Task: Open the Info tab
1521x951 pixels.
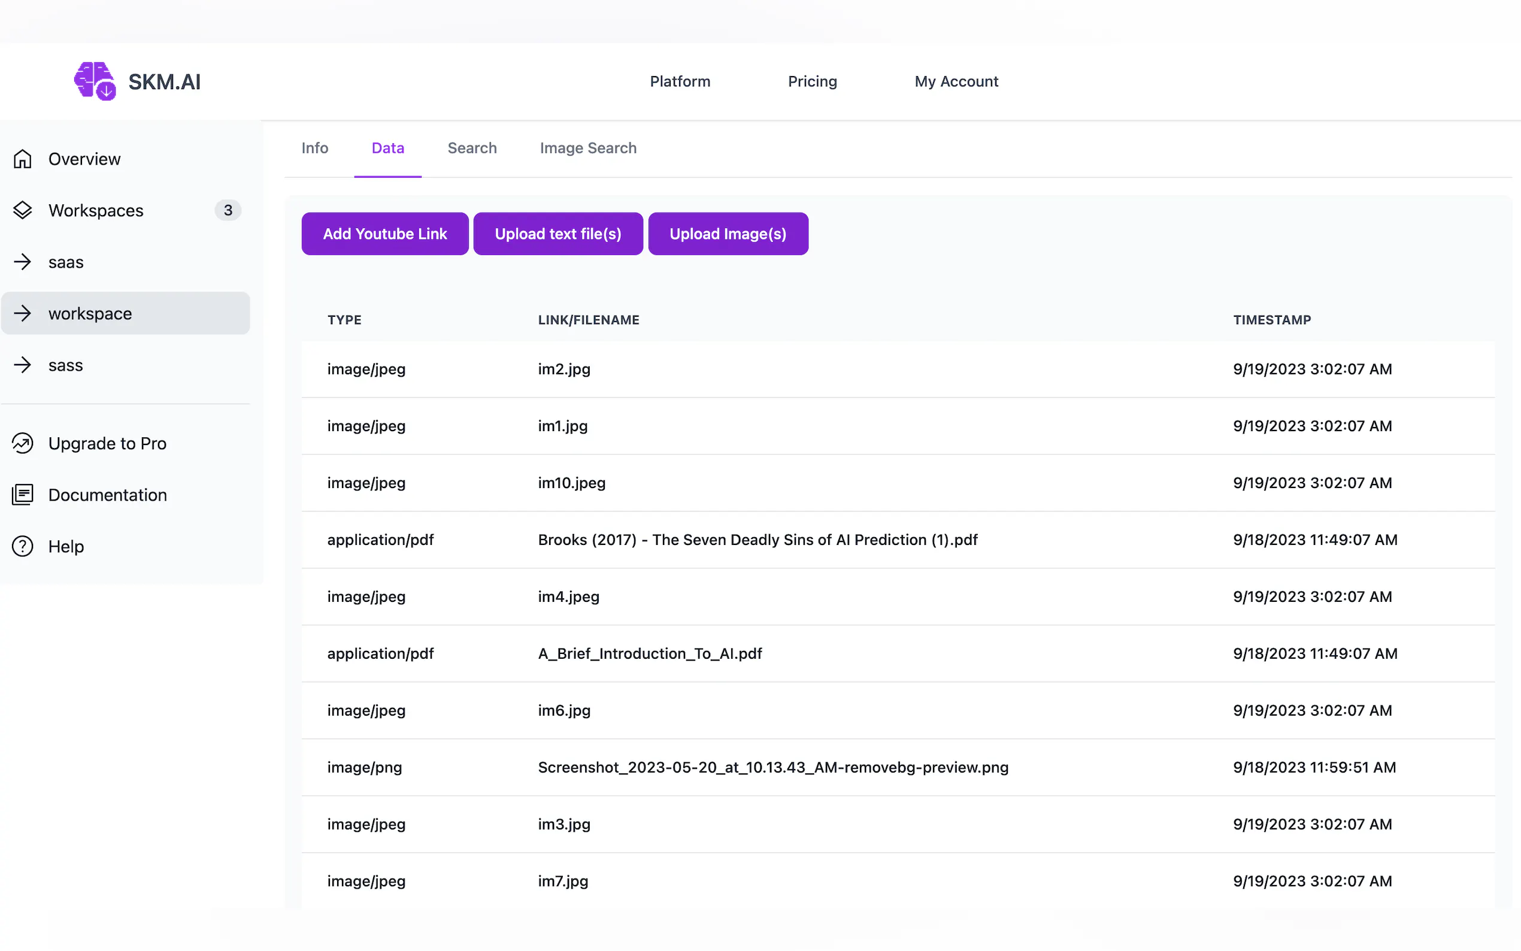Action: (314, 149)
